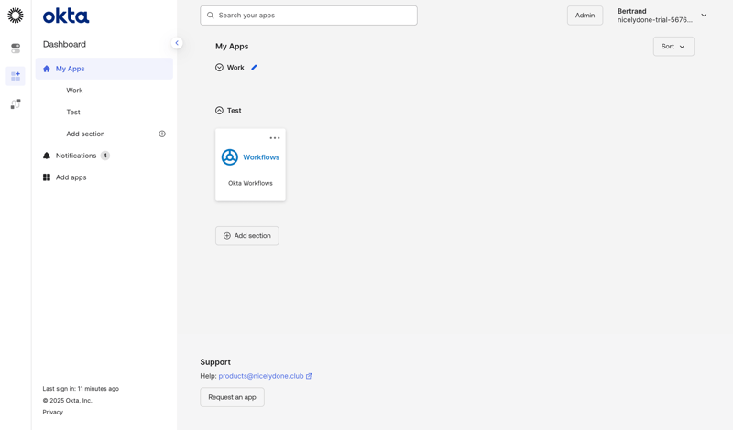The width and height of the screenshot is (733, 430).
Task: Edit Work section name with pencil icon
Action: [x=254, y=67]
